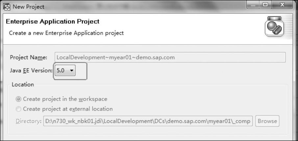Maximize the New Project dialog window

pyautogui.click(x=265, y=5)
